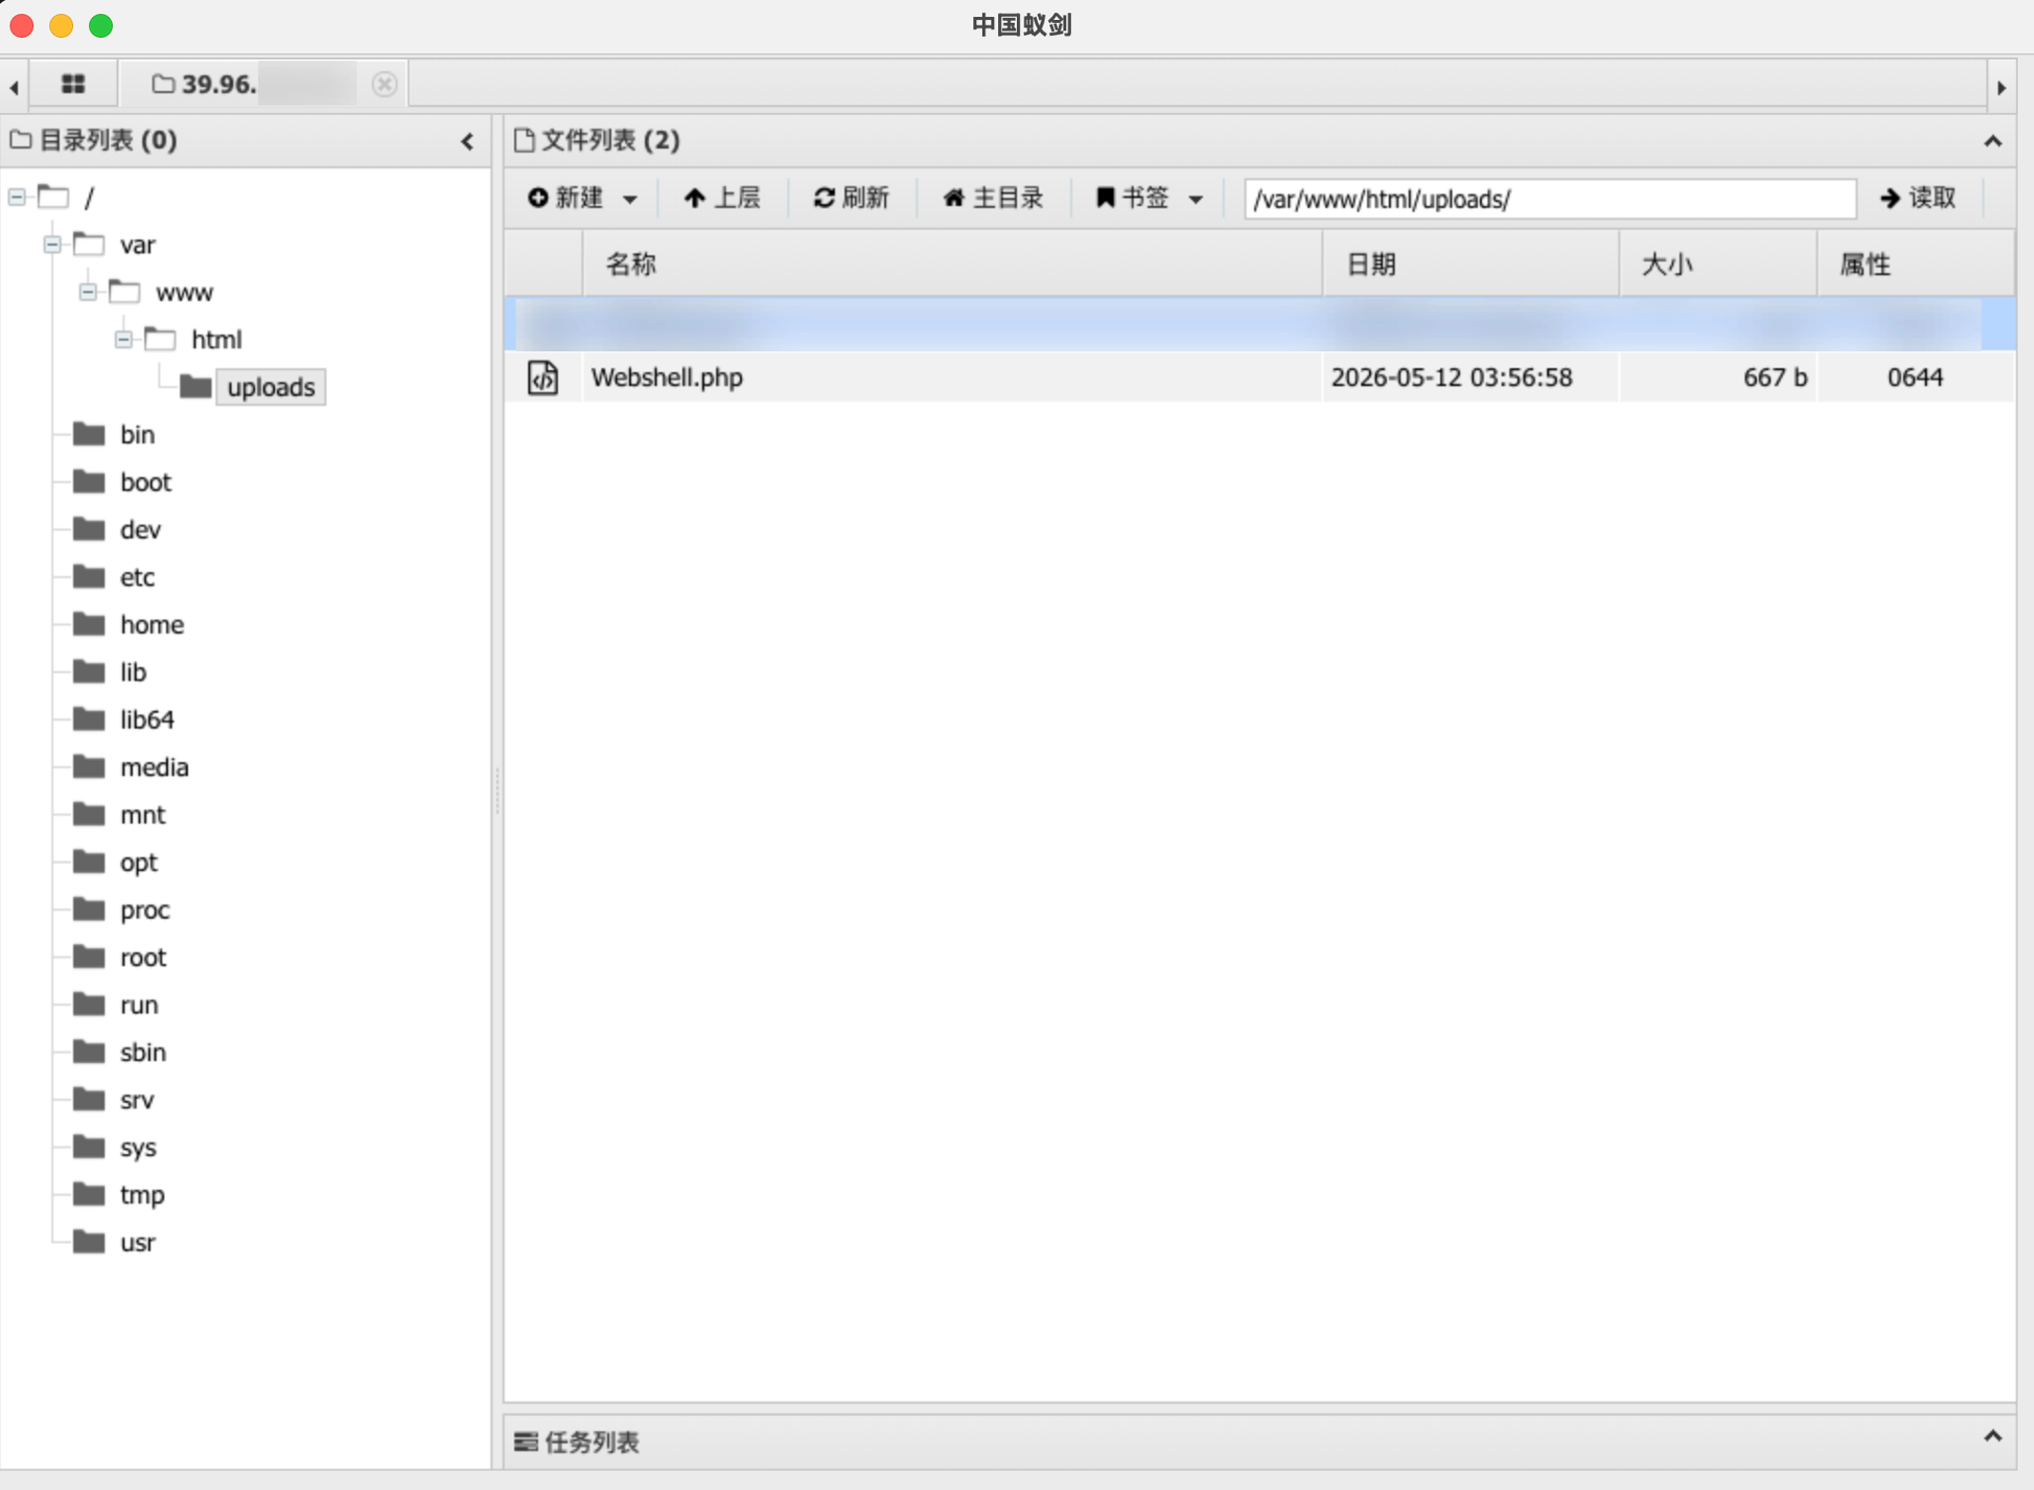The height and width of the screenshot is (1490, 2034).
Task: Expand the task list panel chevron
Action: coord(1992,1437)
